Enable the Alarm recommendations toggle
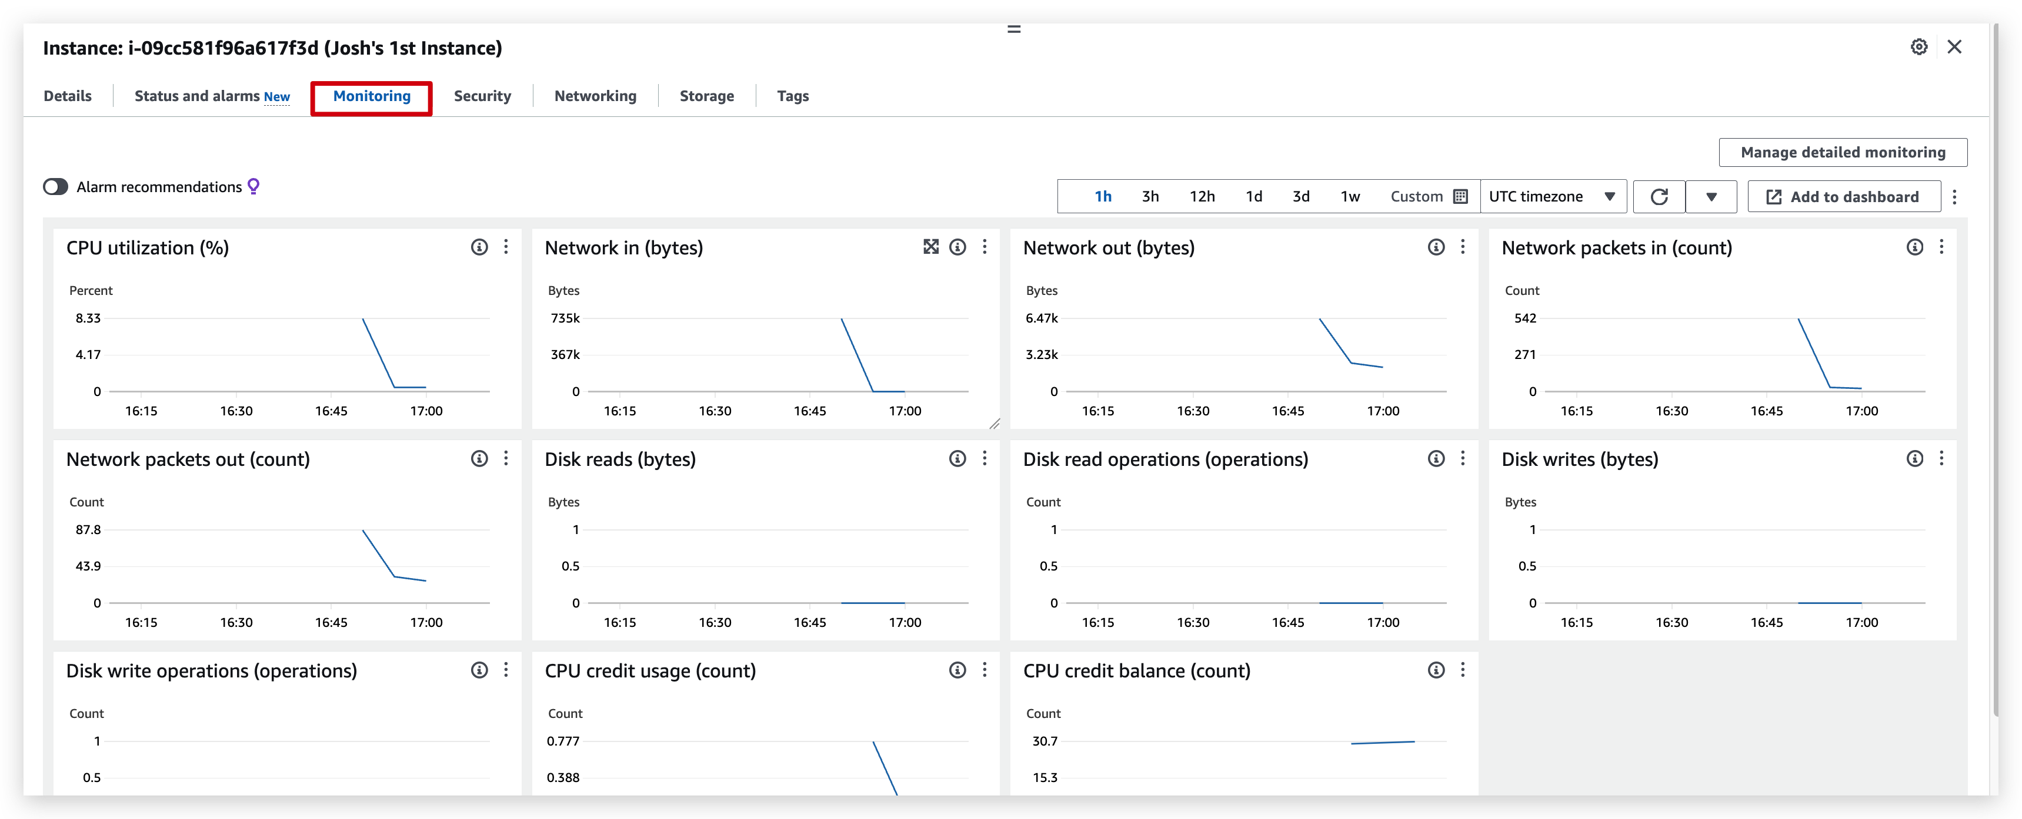Screen dimensions: 2022x819 (56, 186)
